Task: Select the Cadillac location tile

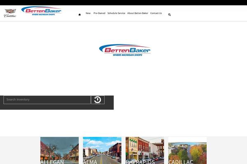Action: pyautogui.click(x=187, y=150)
